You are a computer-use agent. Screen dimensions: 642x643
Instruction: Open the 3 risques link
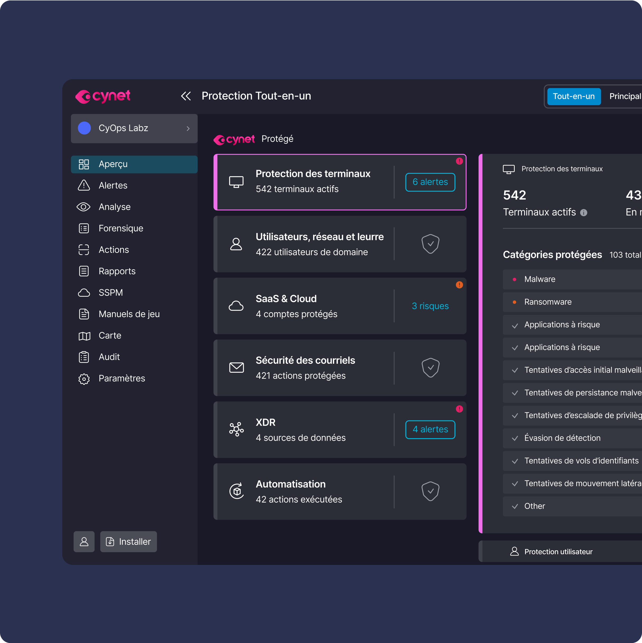[x=430, y=306]
